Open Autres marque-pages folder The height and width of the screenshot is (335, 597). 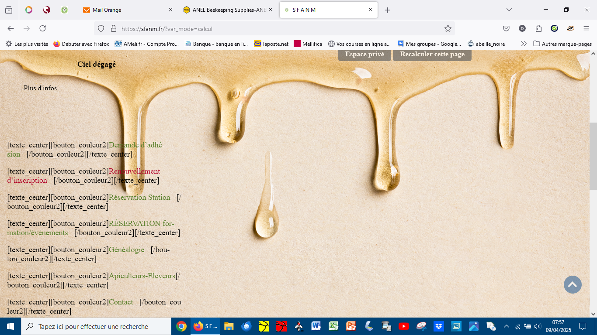562,44
